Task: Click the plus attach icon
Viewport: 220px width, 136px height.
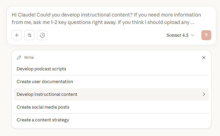Action: click(17, 35)
